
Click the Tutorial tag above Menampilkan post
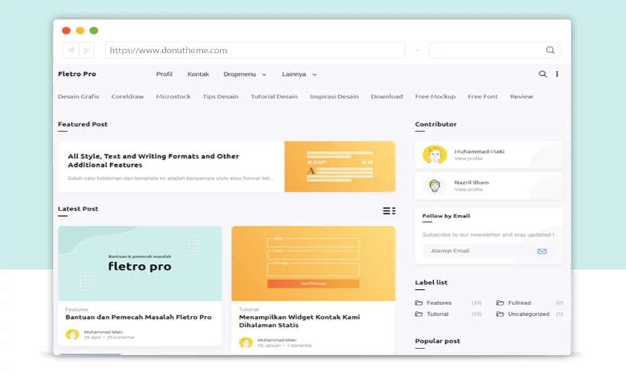pyautogui.click(x=249, y=310)
